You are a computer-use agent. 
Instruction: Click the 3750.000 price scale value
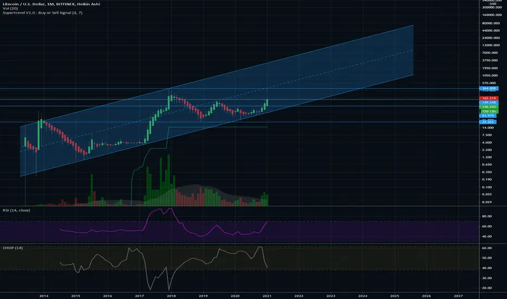coord(490,60)
